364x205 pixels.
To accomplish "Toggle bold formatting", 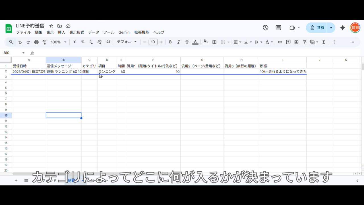I will pyautogui.click(x=170, y=42).
